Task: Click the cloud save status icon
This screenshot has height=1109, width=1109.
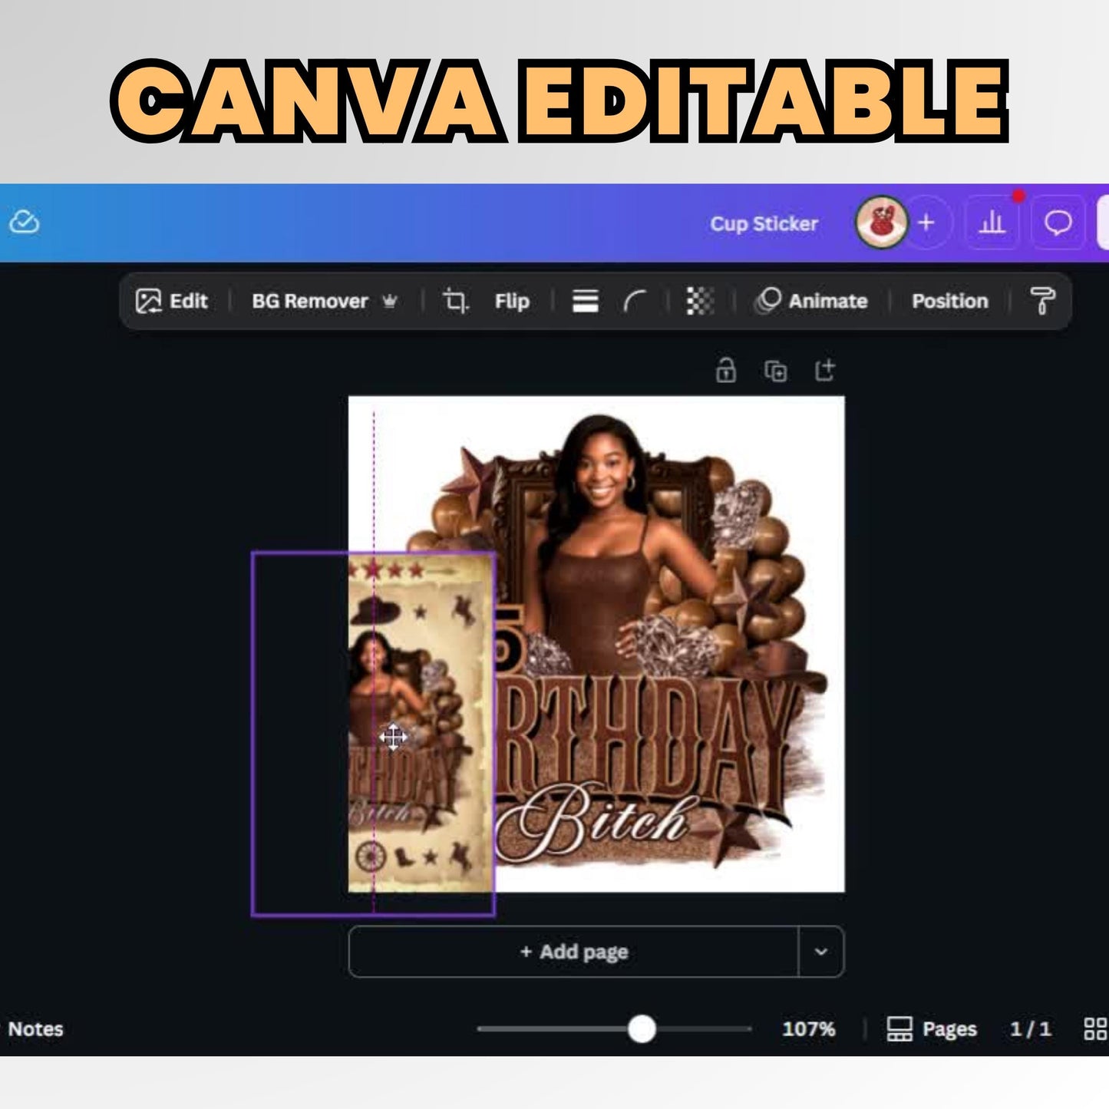Action: point(24,223)
